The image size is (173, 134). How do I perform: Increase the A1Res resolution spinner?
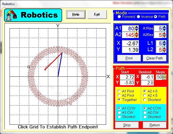click(x=164, y=27)
